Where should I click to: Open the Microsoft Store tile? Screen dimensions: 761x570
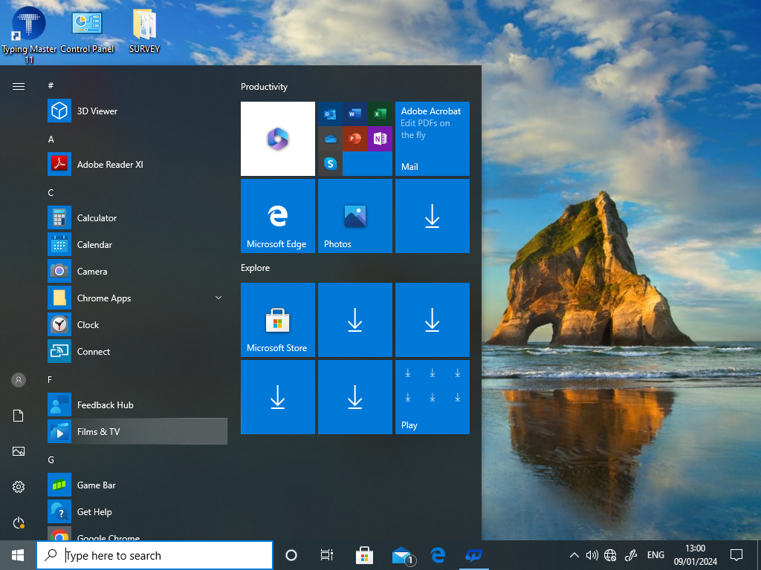tap(278, 320)
